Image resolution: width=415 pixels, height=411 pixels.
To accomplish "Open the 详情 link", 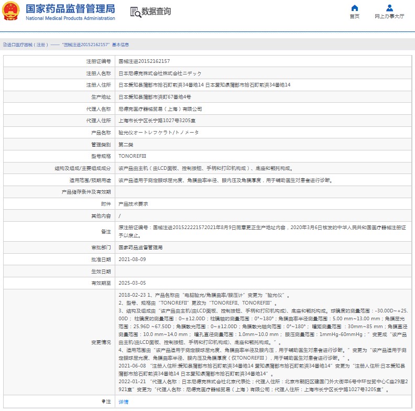I will [x=123, y=402].
